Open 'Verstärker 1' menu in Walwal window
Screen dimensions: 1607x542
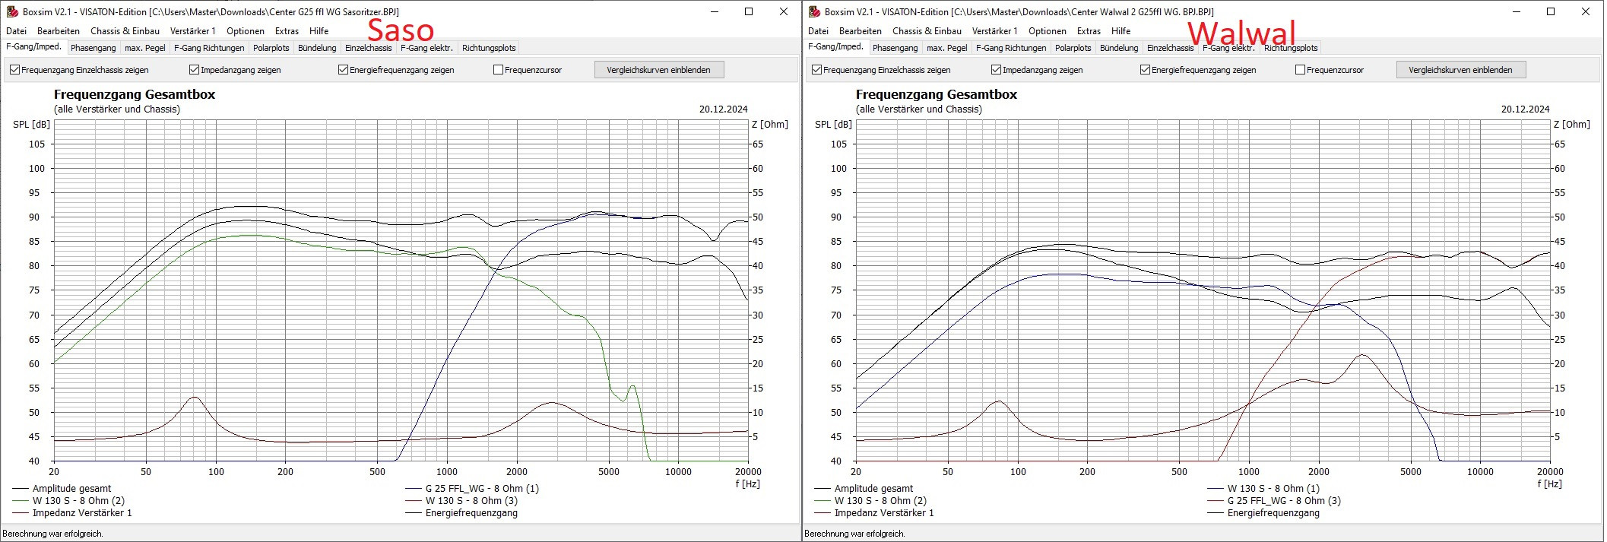coord(994,31)
